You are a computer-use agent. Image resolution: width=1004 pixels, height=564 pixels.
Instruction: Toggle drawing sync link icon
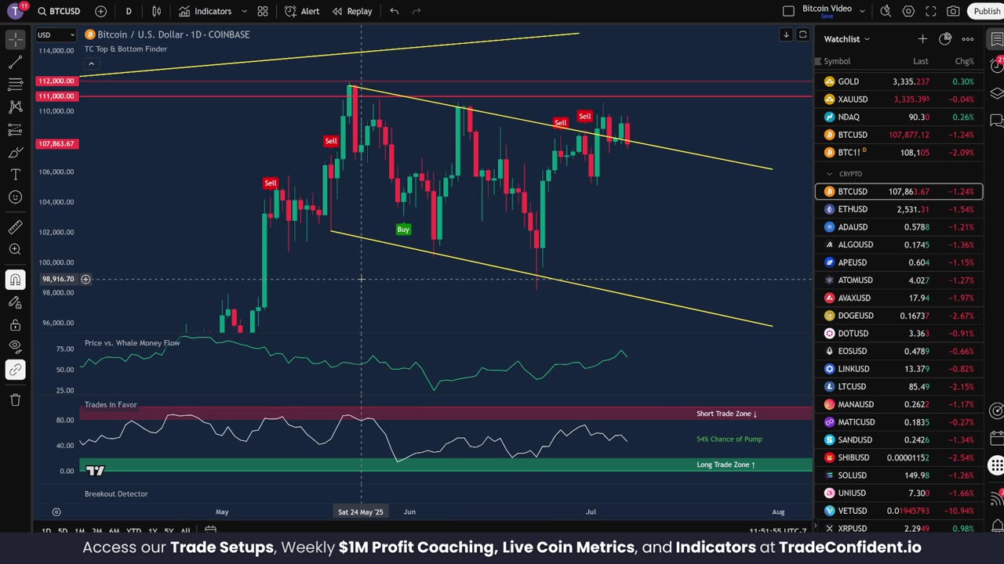(x=15, y=370)
